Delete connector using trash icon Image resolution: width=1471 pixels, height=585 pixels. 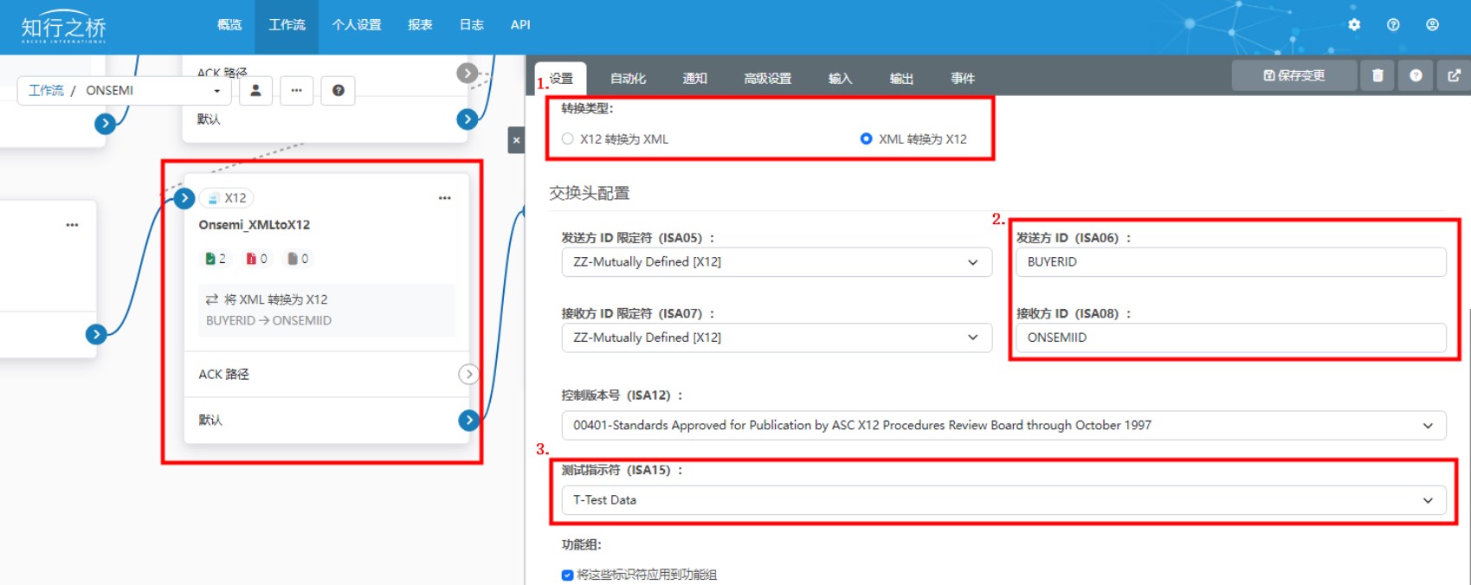click(x=1377, y=75)
